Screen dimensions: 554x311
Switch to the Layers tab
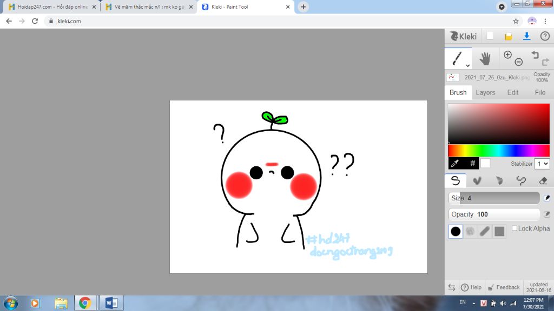[x=485, y=92]
